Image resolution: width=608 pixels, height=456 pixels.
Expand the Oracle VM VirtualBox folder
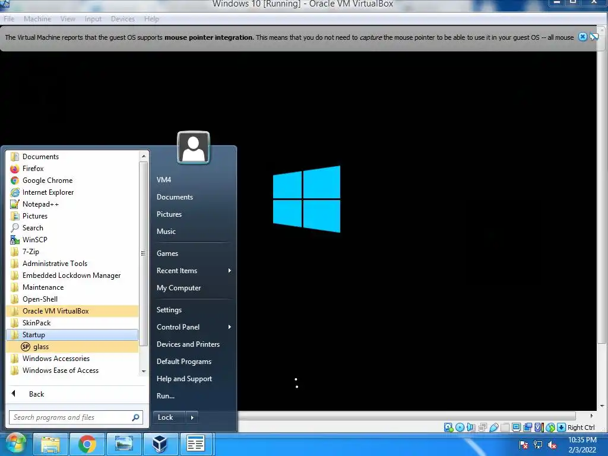click(x=72, y=311)
